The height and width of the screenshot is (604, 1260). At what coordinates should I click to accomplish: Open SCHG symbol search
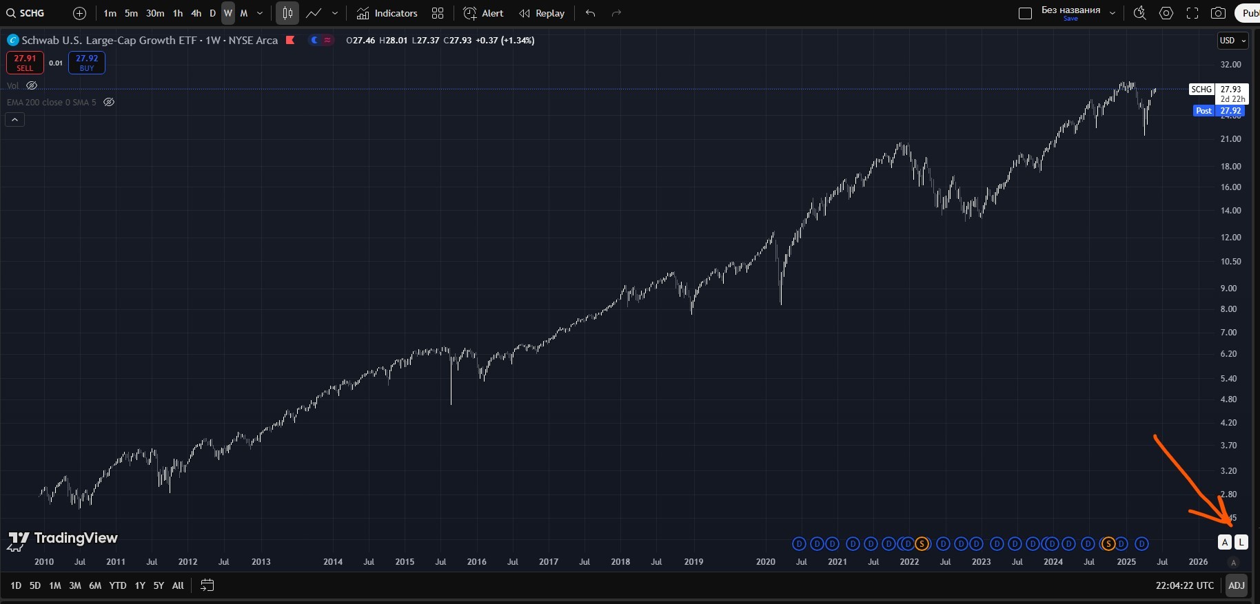[26, 13]
